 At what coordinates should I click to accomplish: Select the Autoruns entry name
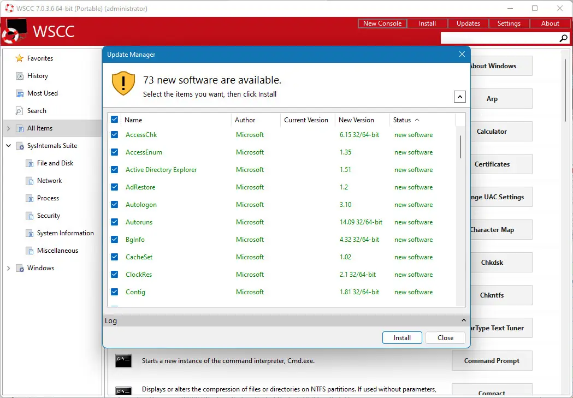click(x=139, y=222)
